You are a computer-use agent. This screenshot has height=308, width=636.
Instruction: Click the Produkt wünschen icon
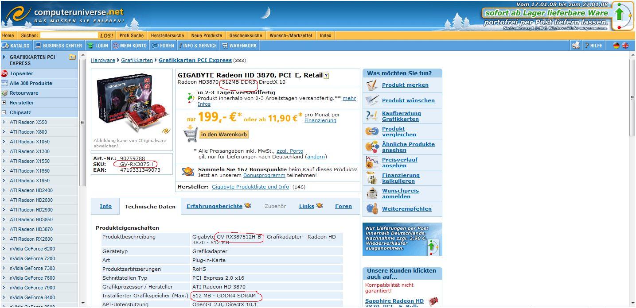[x=372, y=100]
